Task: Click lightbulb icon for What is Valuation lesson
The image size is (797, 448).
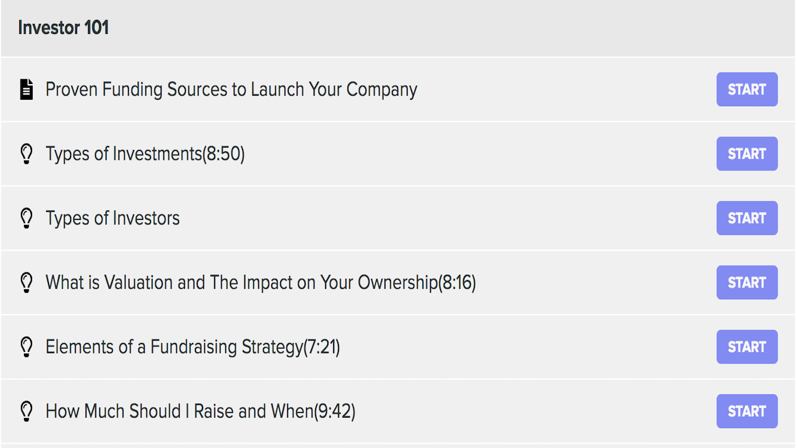Action: 26,282
